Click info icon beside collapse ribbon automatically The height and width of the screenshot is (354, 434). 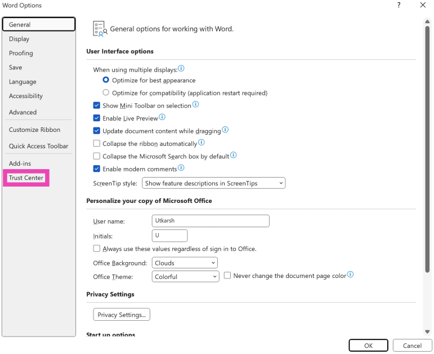[202, 143]
